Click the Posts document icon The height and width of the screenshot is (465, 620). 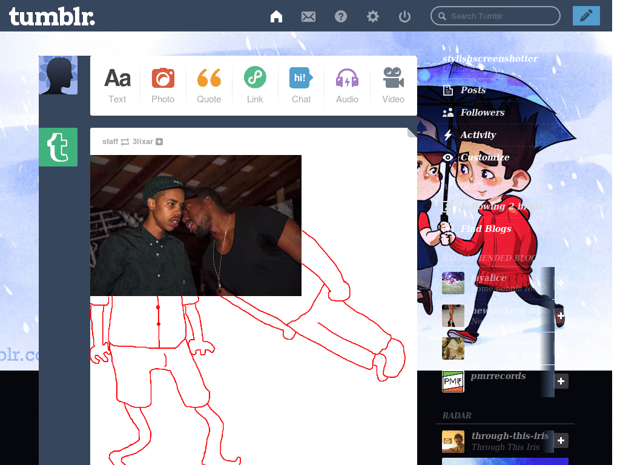tap(447, 91)
